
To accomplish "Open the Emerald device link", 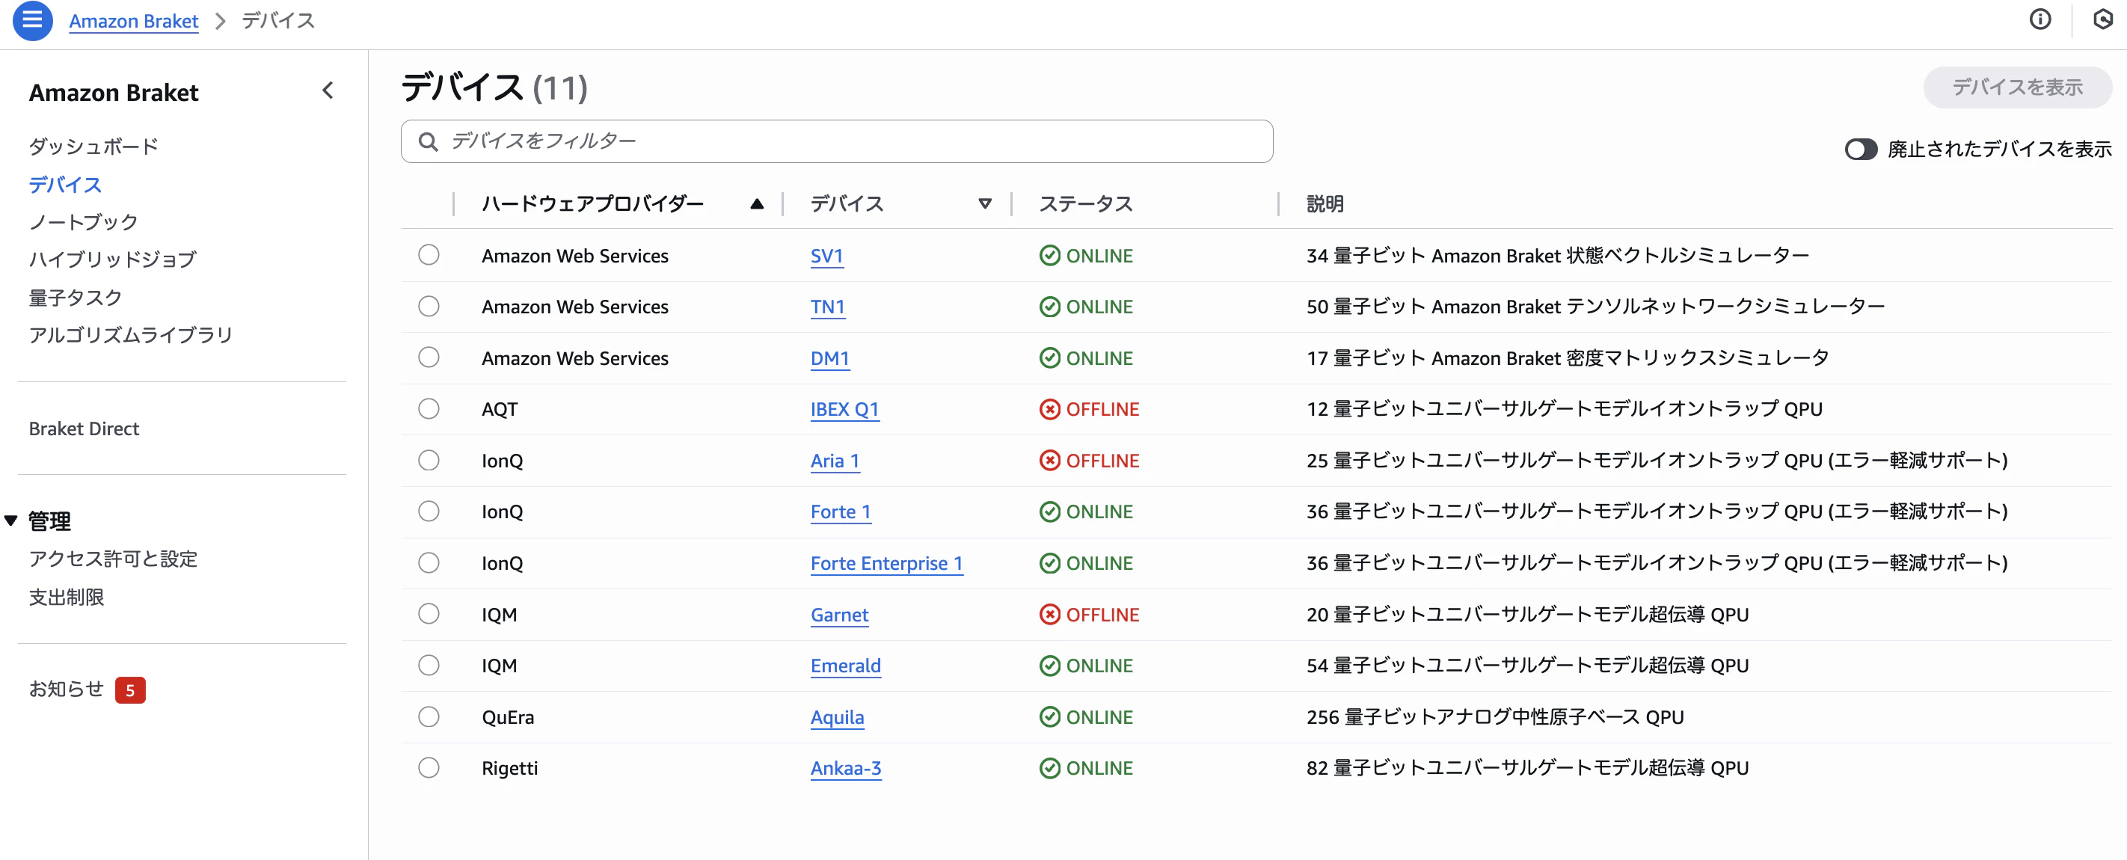I will click(846, 666).
